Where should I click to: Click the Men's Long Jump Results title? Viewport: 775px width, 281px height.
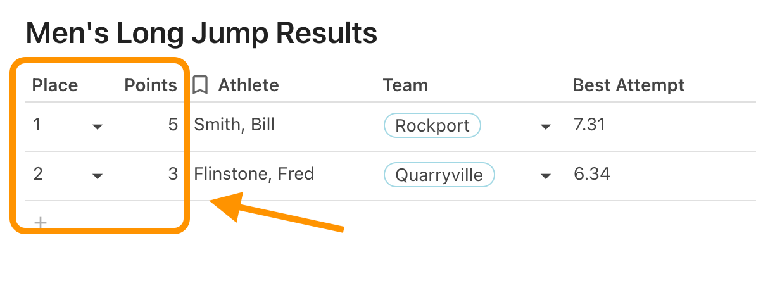201,33
